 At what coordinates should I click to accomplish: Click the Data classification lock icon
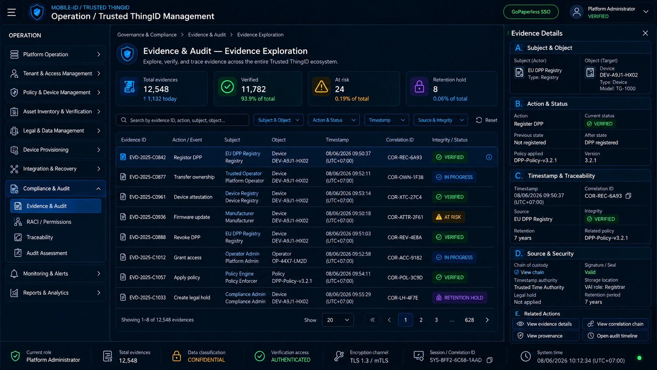click(177, 356)
